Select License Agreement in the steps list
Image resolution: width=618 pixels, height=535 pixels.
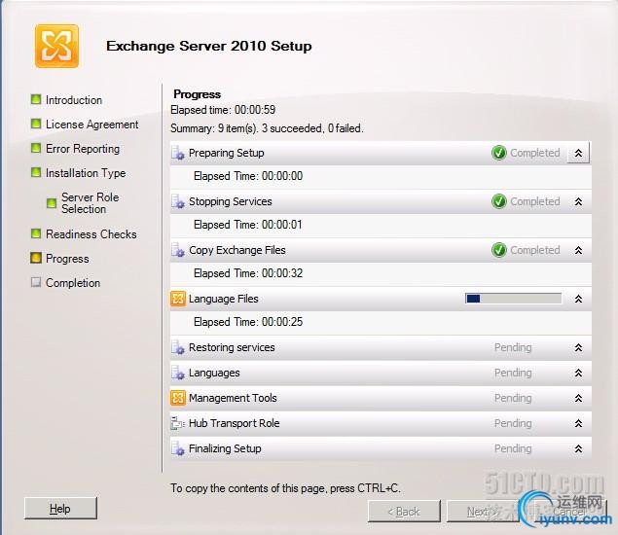(91, 125)
